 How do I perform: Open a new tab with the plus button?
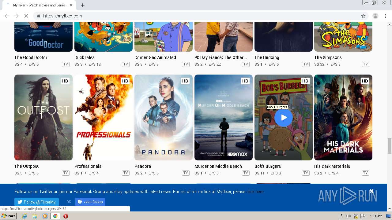[83, 5]
